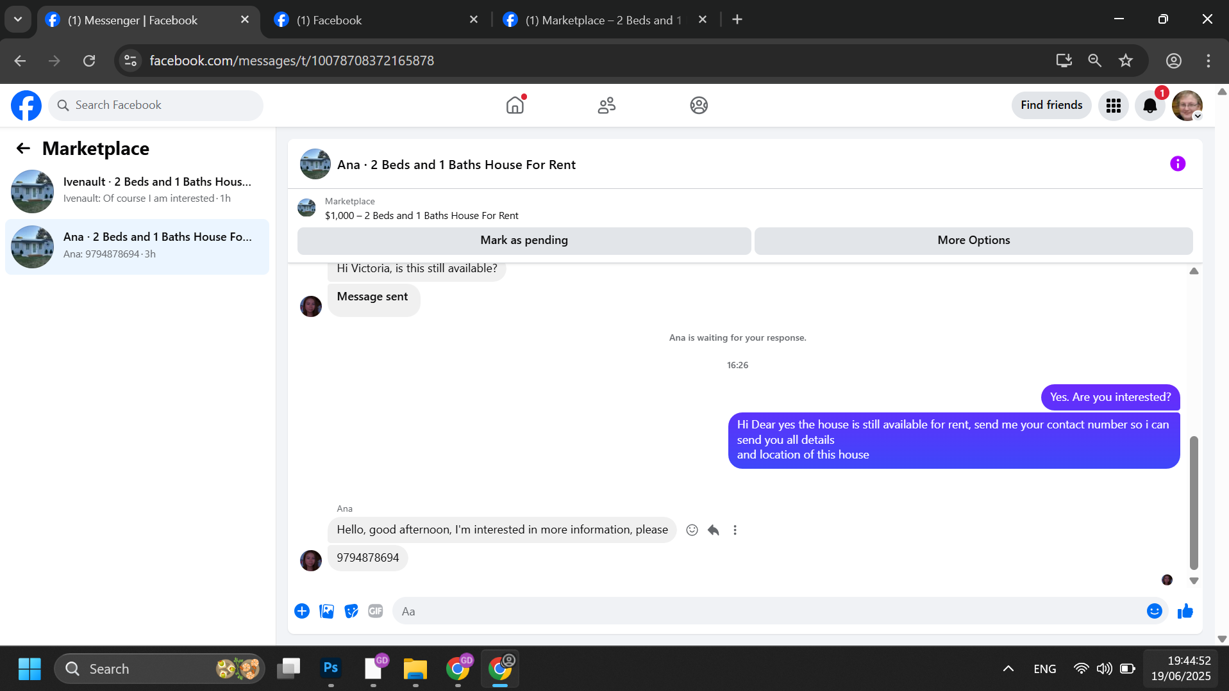Choose a sticker icon
Image resolution: width=1229 pixels, height=691 pixels.
click(351, 612)
